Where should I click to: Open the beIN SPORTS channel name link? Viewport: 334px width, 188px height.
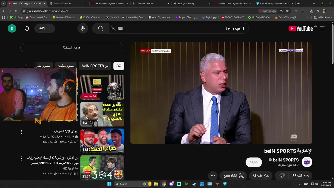pos(286,160)
